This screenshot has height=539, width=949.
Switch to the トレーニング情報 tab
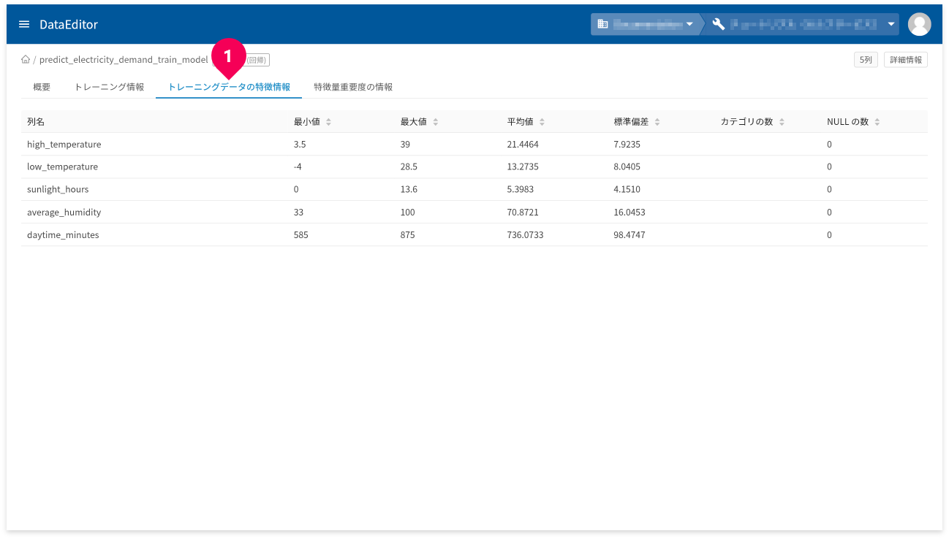pyautogui.click(x=109, y=87)
